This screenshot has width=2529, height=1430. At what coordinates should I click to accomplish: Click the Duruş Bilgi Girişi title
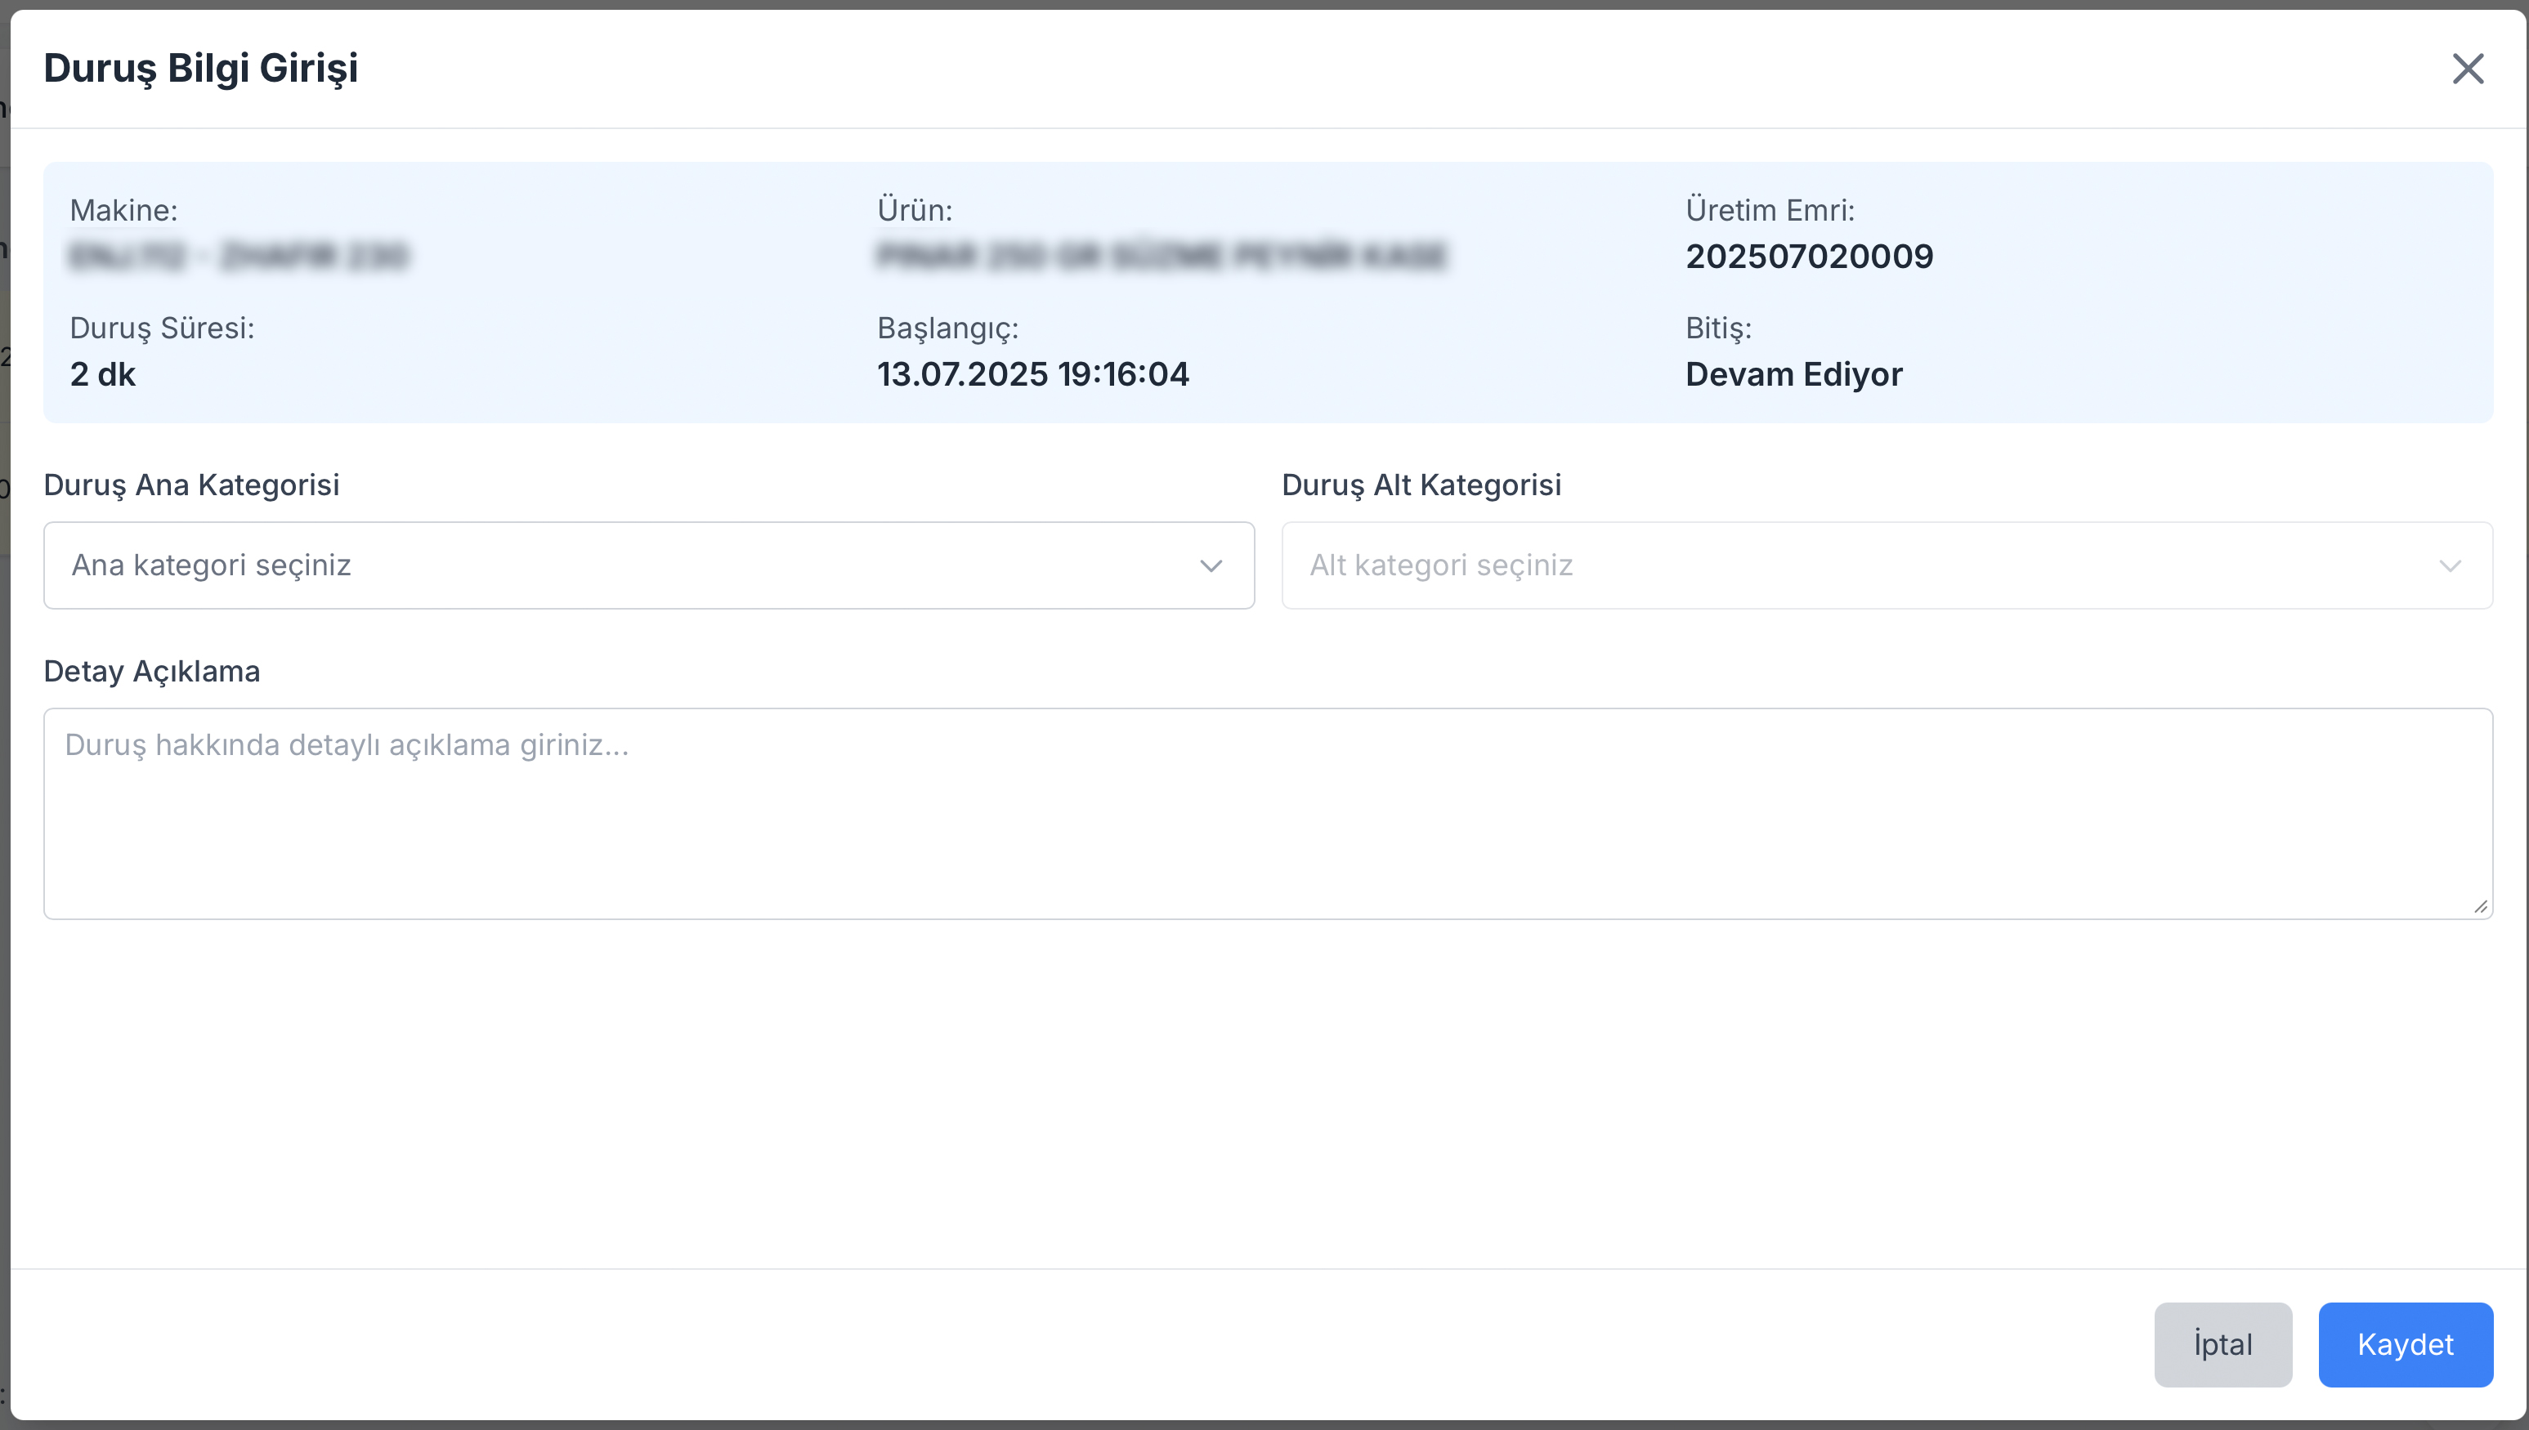coord(200,68)
